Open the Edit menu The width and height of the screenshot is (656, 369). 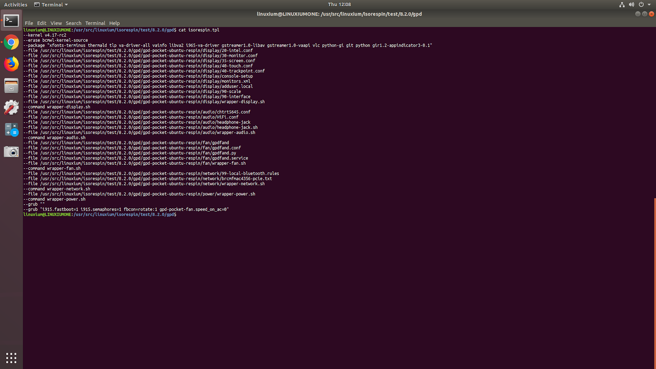coord(41,23)
